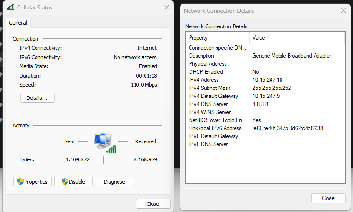Select the General tab
The image size is (353, 212).
[x=18, y=23]
